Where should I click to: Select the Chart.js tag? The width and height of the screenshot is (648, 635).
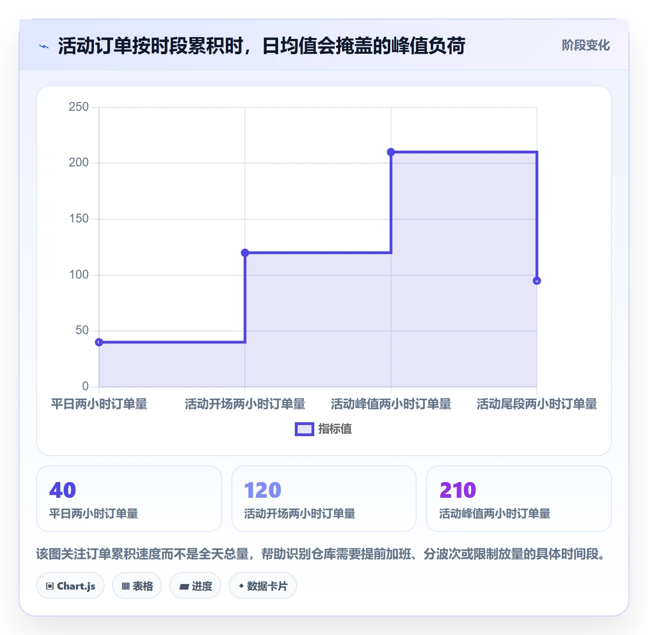point(70,586)
